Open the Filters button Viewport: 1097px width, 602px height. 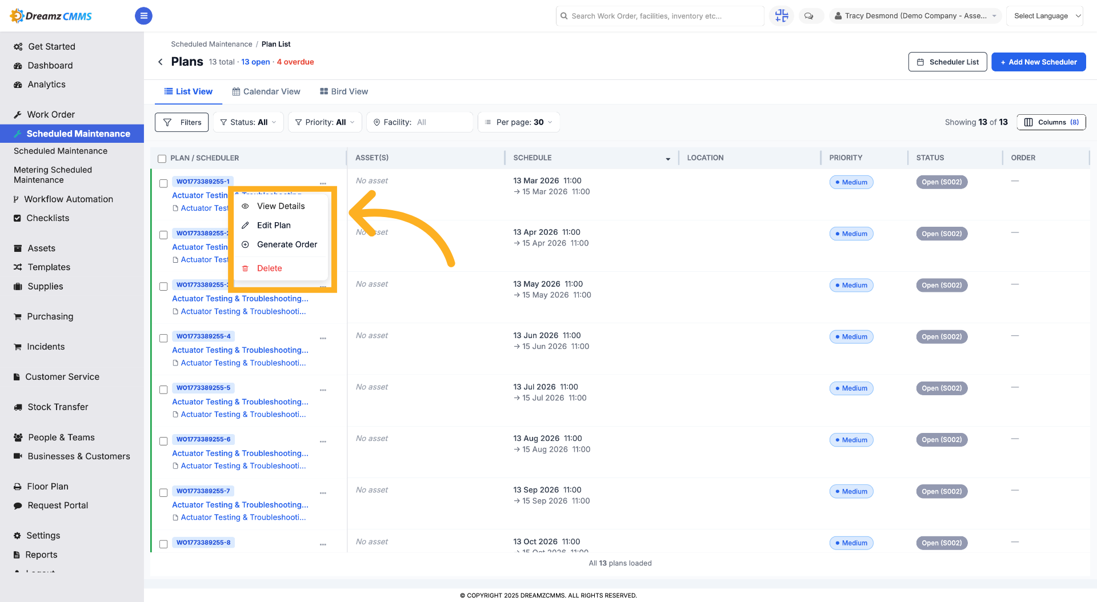click(182, 122)
